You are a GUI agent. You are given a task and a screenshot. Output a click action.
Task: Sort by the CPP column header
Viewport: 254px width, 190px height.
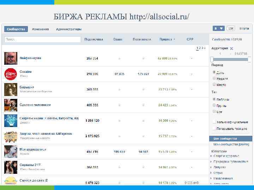[190, 39]
